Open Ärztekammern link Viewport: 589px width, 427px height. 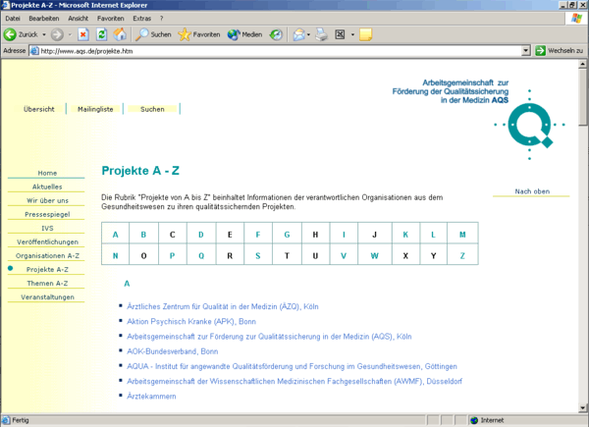point(151,397)
